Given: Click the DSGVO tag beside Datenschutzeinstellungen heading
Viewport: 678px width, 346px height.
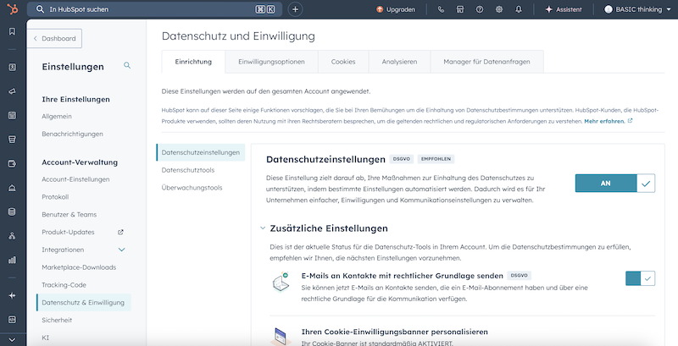Looking at the screenshot, I should click(401, 159).
